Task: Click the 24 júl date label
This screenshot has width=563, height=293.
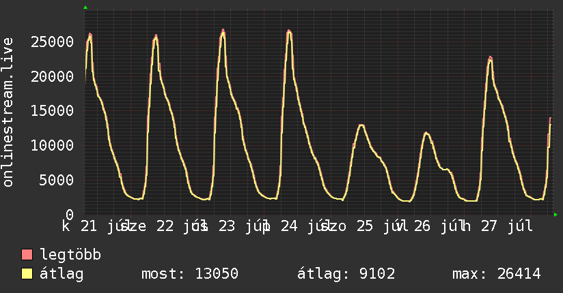Action: (x=302, y=226)
